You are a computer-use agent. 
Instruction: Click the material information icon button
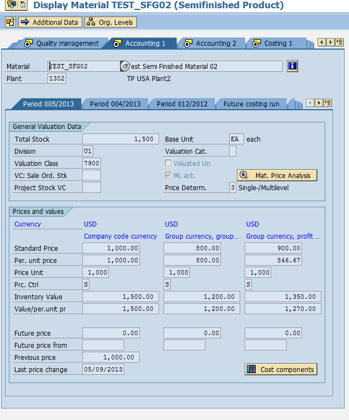tap(293, 66)
